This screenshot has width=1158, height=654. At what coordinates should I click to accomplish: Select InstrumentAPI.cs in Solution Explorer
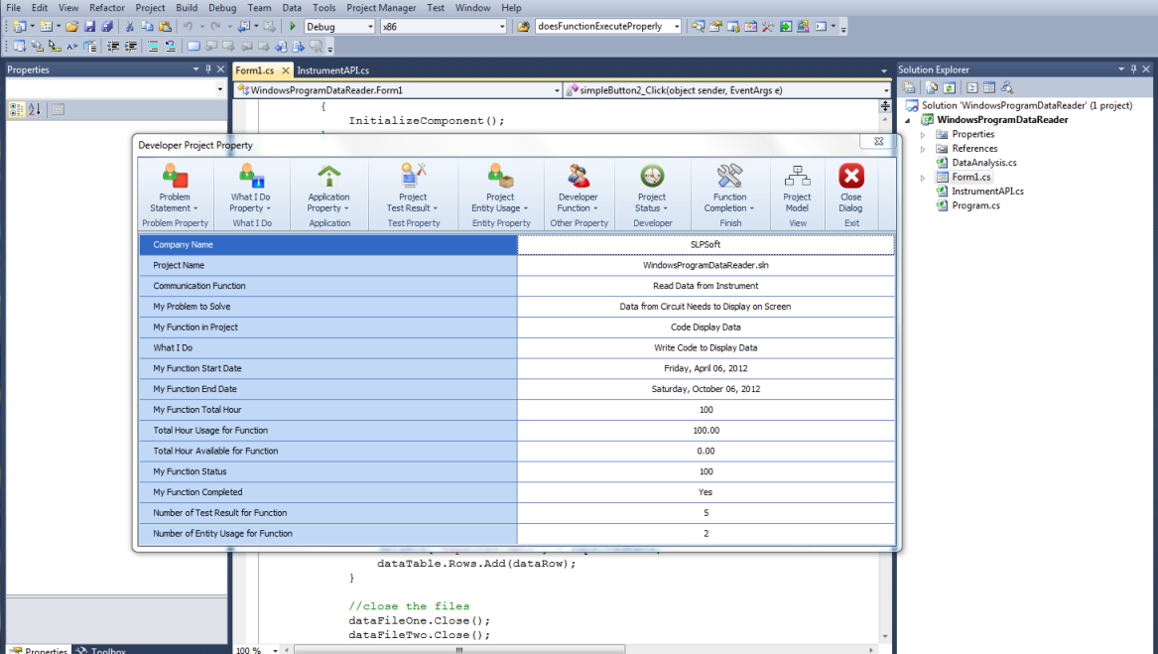pos(987,191)
